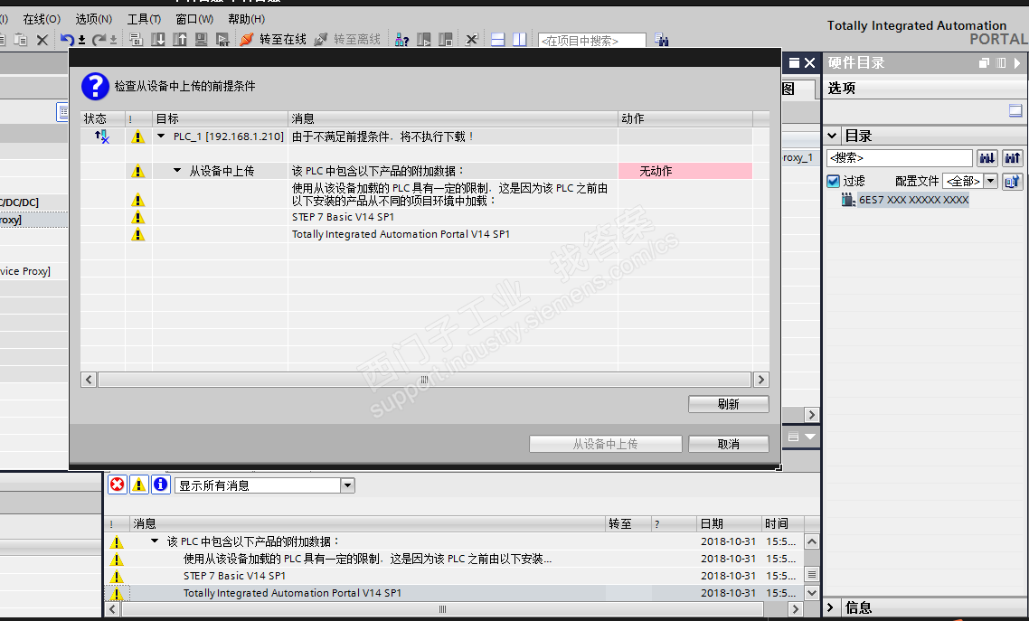Click the 日期 column header in info panel

point(729,523)
